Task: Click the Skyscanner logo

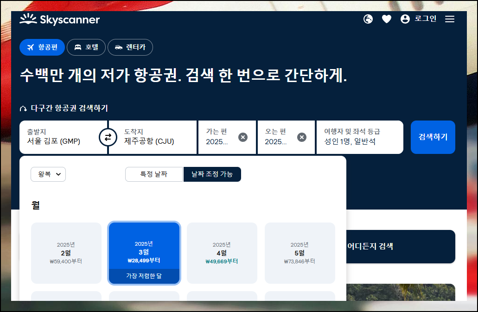Action: click(x=59, y=19)
